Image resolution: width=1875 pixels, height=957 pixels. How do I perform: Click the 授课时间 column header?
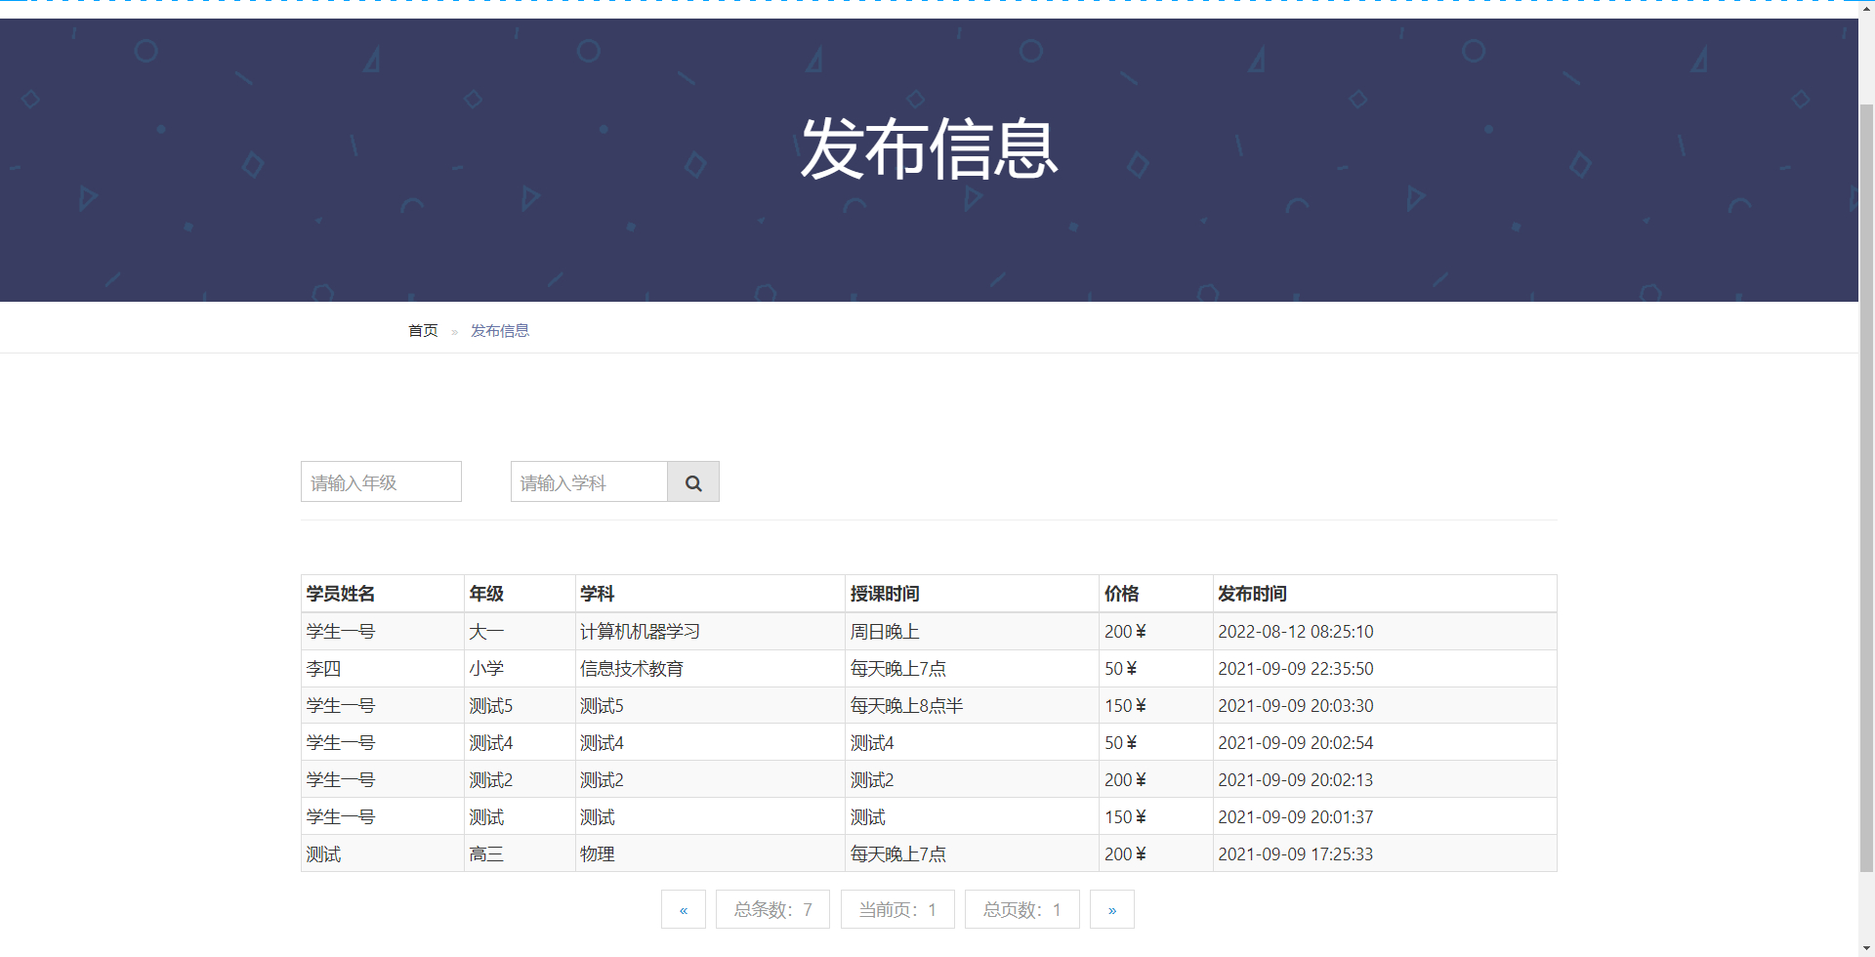coord(884,593)
